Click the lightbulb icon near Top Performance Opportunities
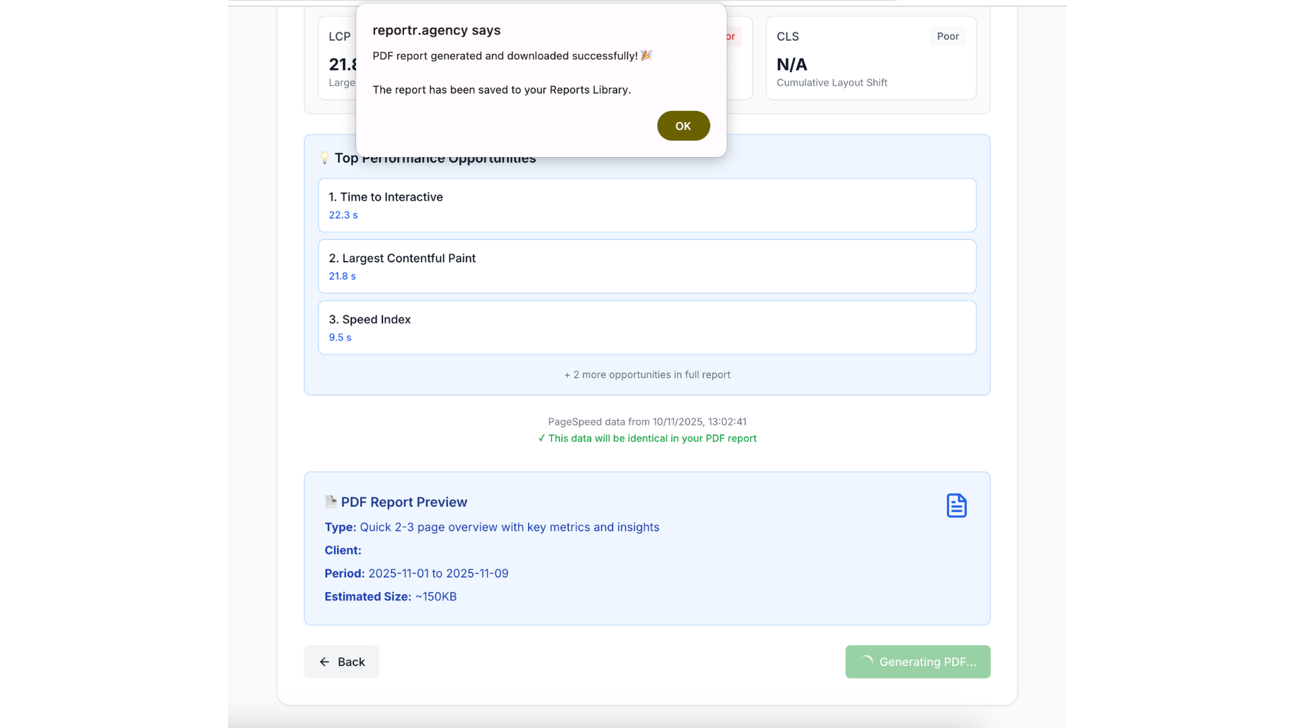1295x728 pixels. pyautogui.click(x=324, y=158)
